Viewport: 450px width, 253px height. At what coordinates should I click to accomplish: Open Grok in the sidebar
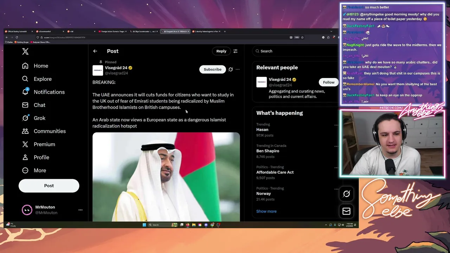pos(33,118)
